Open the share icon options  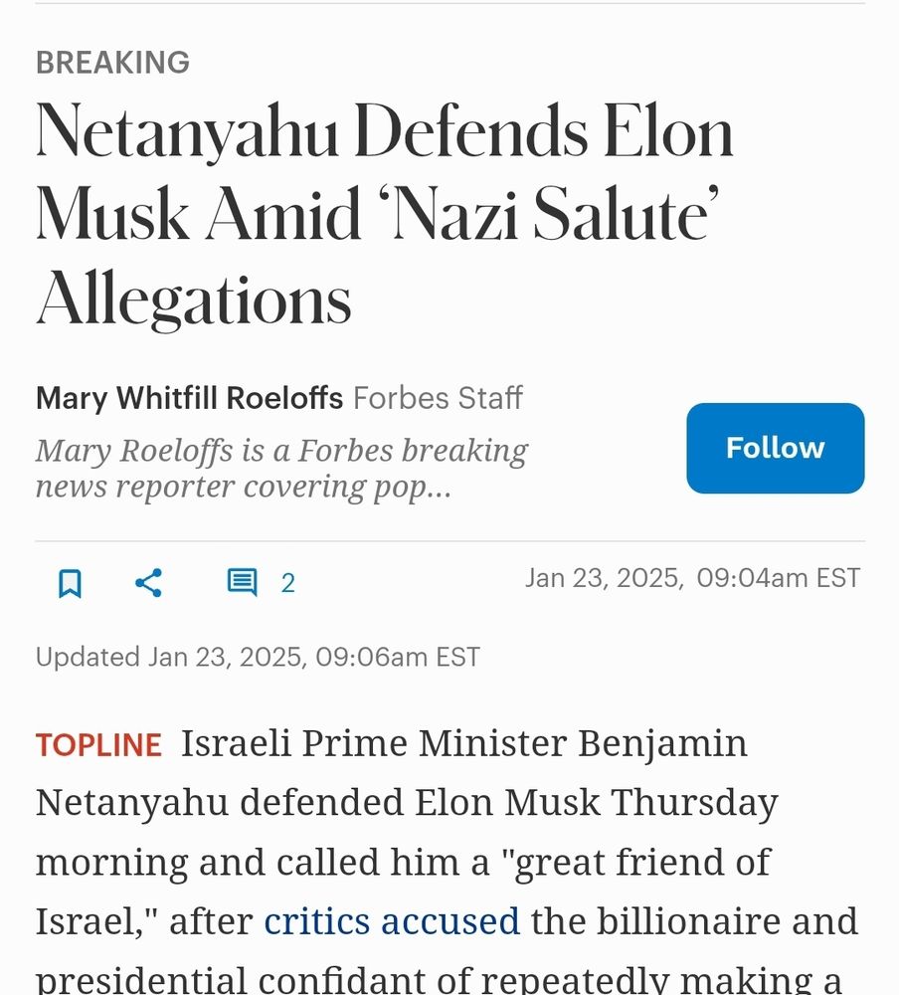pos(149,582)
